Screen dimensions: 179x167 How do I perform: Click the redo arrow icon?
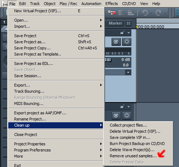coord(158,13)
